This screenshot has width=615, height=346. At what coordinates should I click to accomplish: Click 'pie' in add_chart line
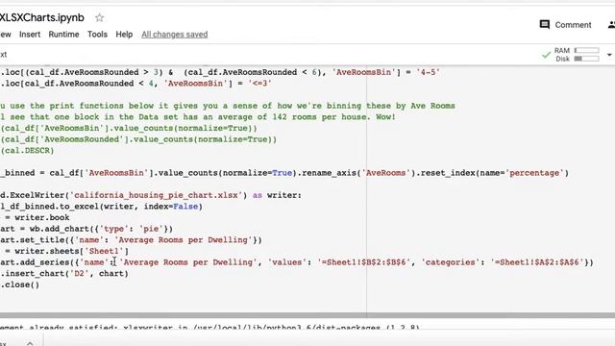pyautogui.click(x=151, y=229)
